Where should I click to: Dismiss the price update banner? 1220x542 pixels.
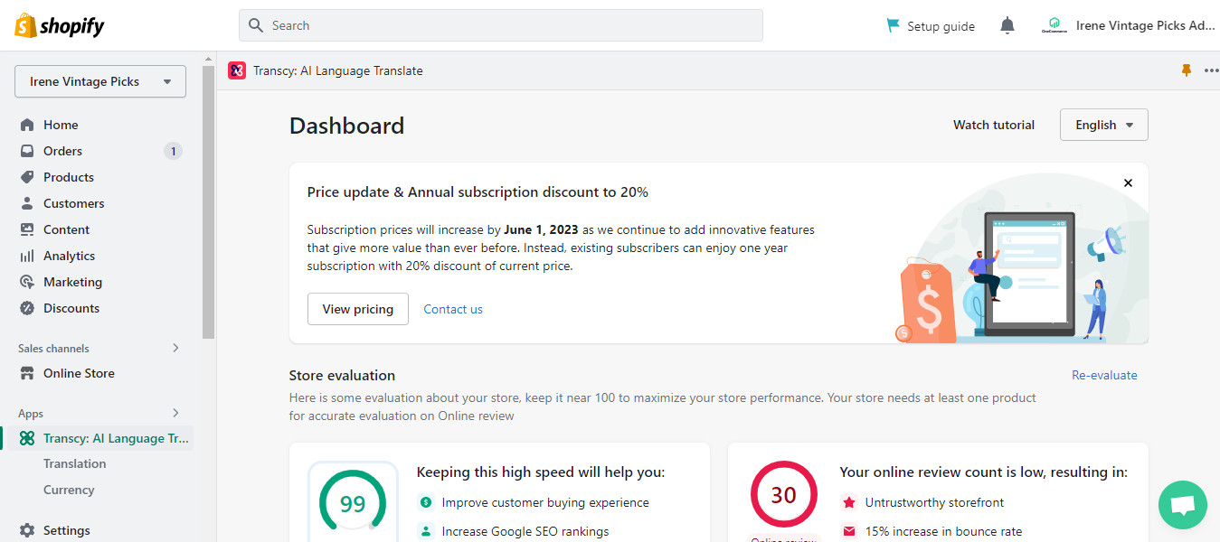[1128, 182]
